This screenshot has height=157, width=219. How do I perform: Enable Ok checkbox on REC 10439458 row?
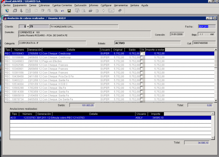pyautogui.click(x=142, y=76)
